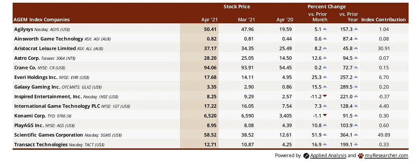Select Scientific Games index contribution 49.89
The image size is (419, 164).
383,135
